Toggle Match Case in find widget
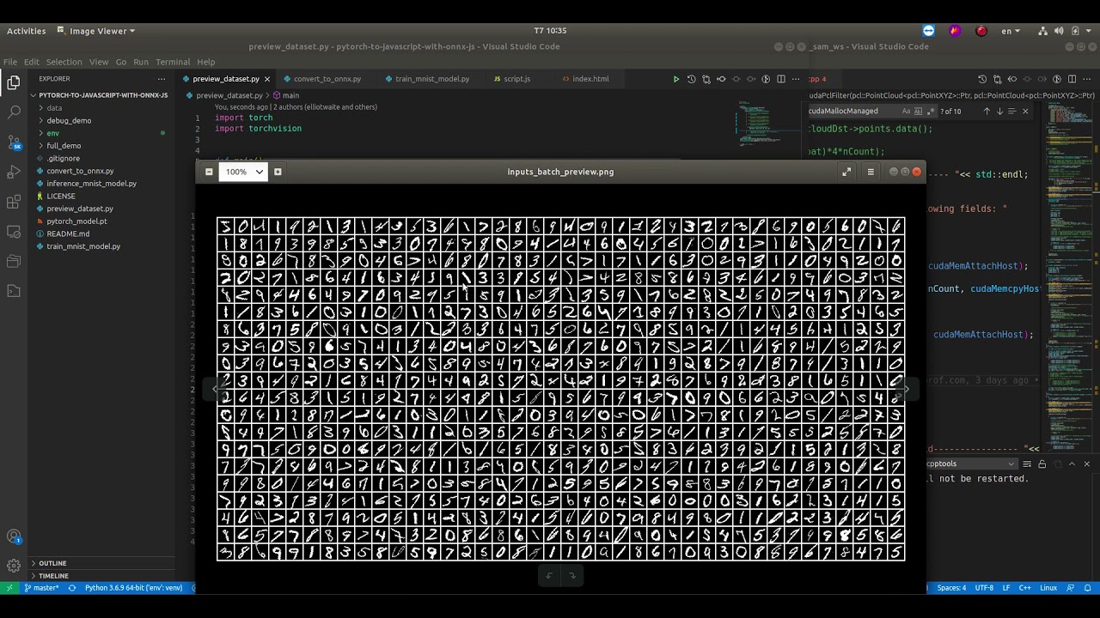 [906, 112]
